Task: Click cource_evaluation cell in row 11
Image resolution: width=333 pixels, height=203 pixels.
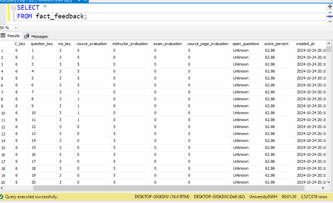Action: [x=93, y=120]
